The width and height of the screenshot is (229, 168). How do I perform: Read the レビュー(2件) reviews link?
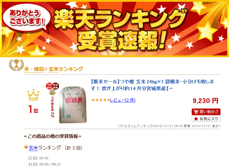123,100
